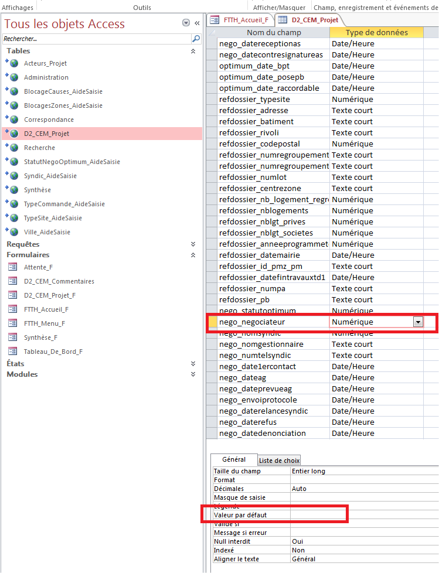Expand the Modules group

[193, 374]
